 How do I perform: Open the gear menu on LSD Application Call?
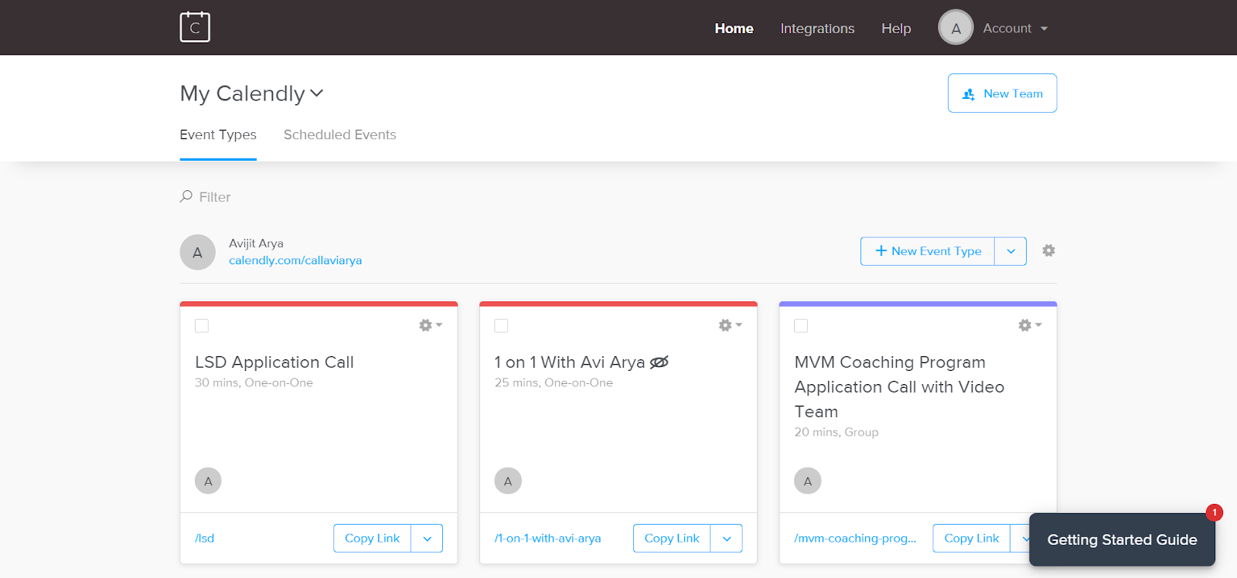click(x=431, y=325)
